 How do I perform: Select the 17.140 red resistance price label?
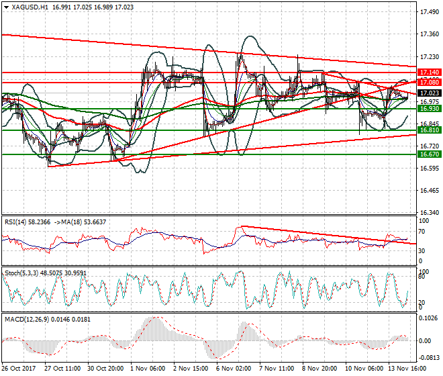pyautogui.click(x=430, y=73)
